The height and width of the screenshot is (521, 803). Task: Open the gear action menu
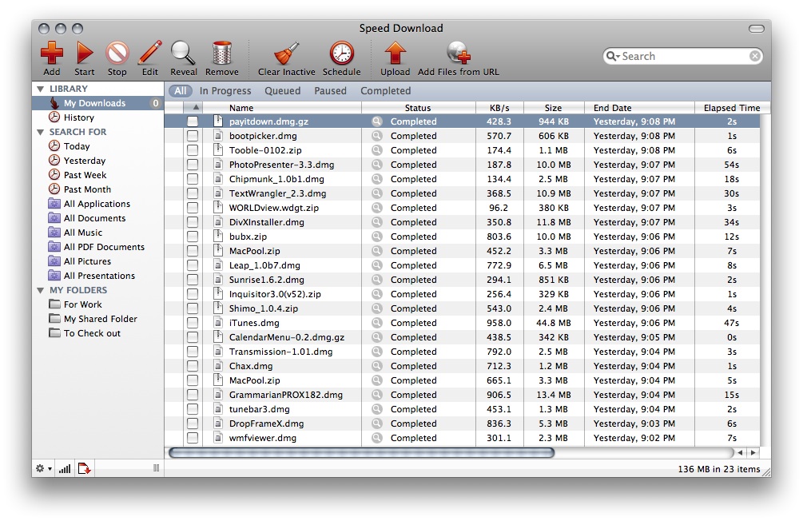(x=43, y=468)
